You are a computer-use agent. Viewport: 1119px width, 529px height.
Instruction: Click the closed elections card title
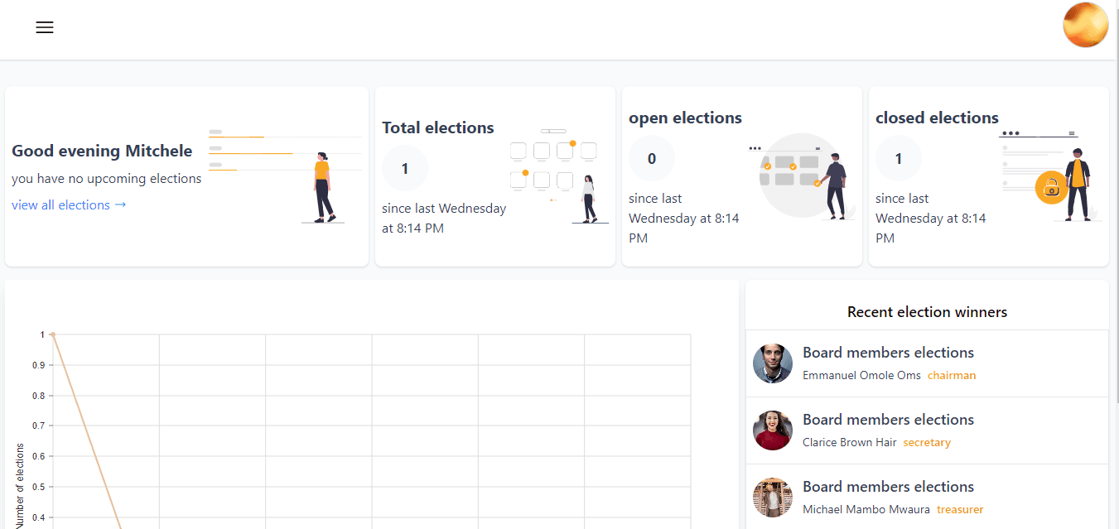point(937,118)
